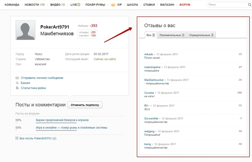252x162 pixels.
Task: Click the Мамбетниязов surname text
Action: tap(57, 34)
